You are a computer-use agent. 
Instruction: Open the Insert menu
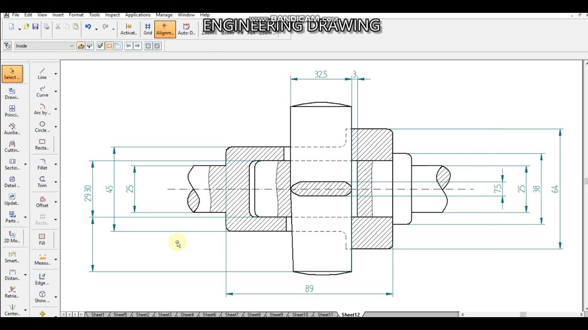(x=58, y=15)
